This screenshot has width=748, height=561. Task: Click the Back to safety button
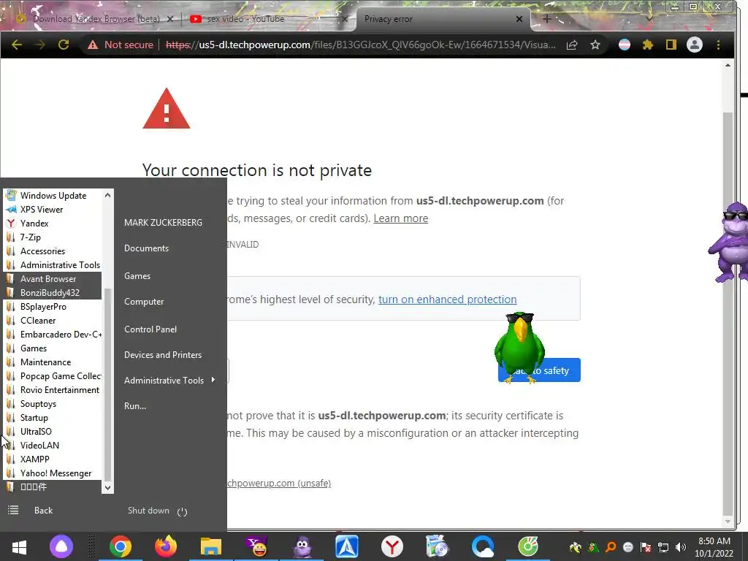(539, 370)
